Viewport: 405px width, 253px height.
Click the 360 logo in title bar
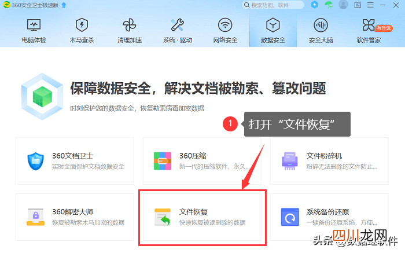(6, 5)
